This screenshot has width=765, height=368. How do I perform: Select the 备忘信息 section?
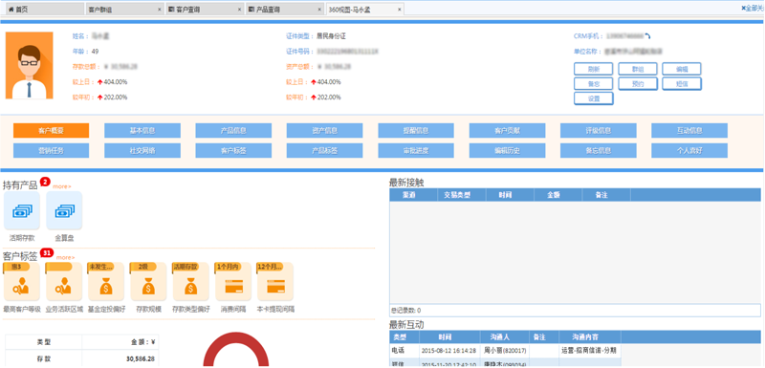599,151
